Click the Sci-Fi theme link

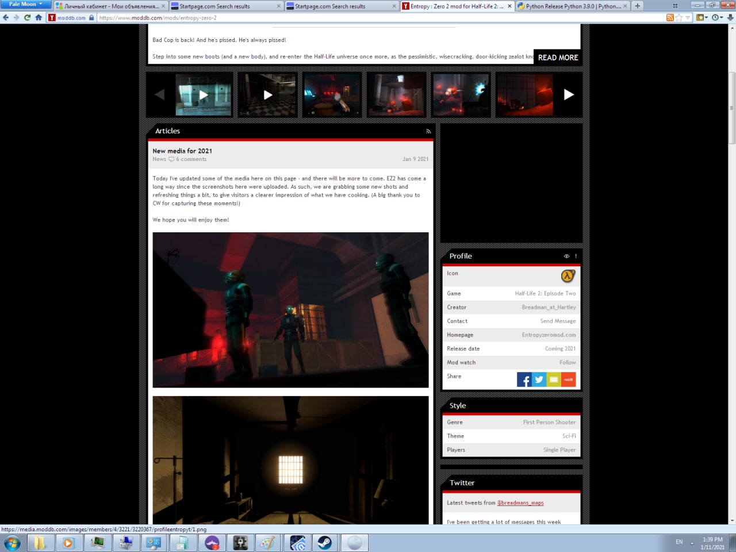click(x=569, y=436)
